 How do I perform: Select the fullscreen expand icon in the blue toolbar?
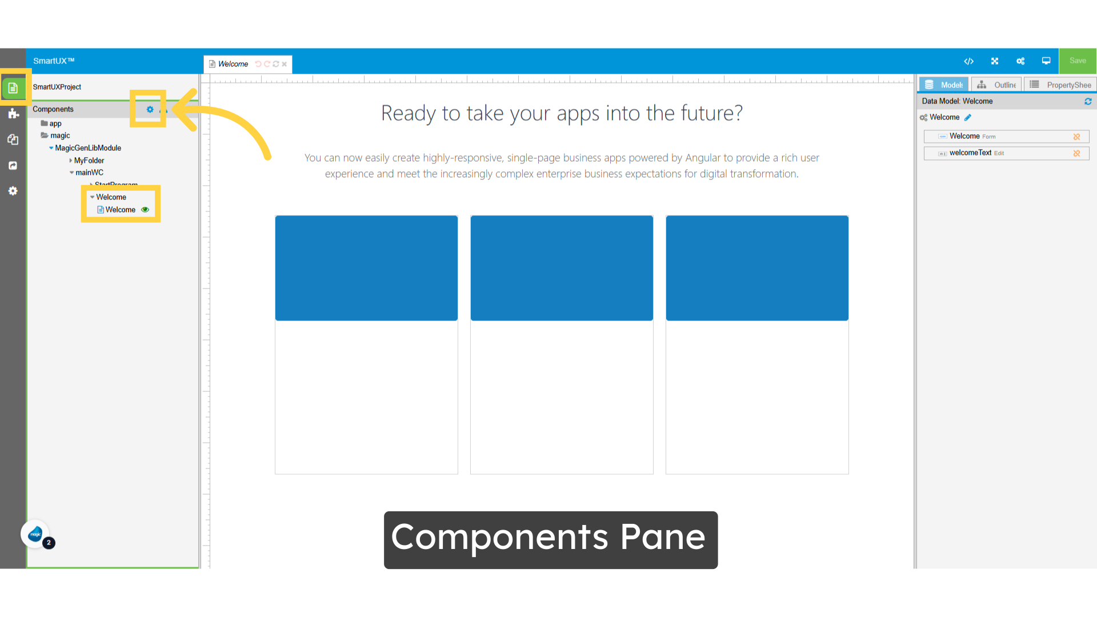pos(995,61)
